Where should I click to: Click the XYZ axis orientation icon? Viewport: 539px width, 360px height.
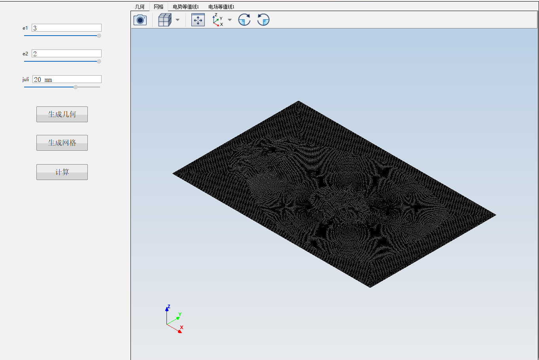tap(217, 20)
